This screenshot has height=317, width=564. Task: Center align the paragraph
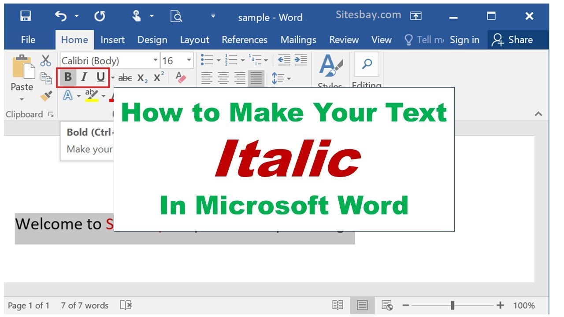[x=223, y=78]
